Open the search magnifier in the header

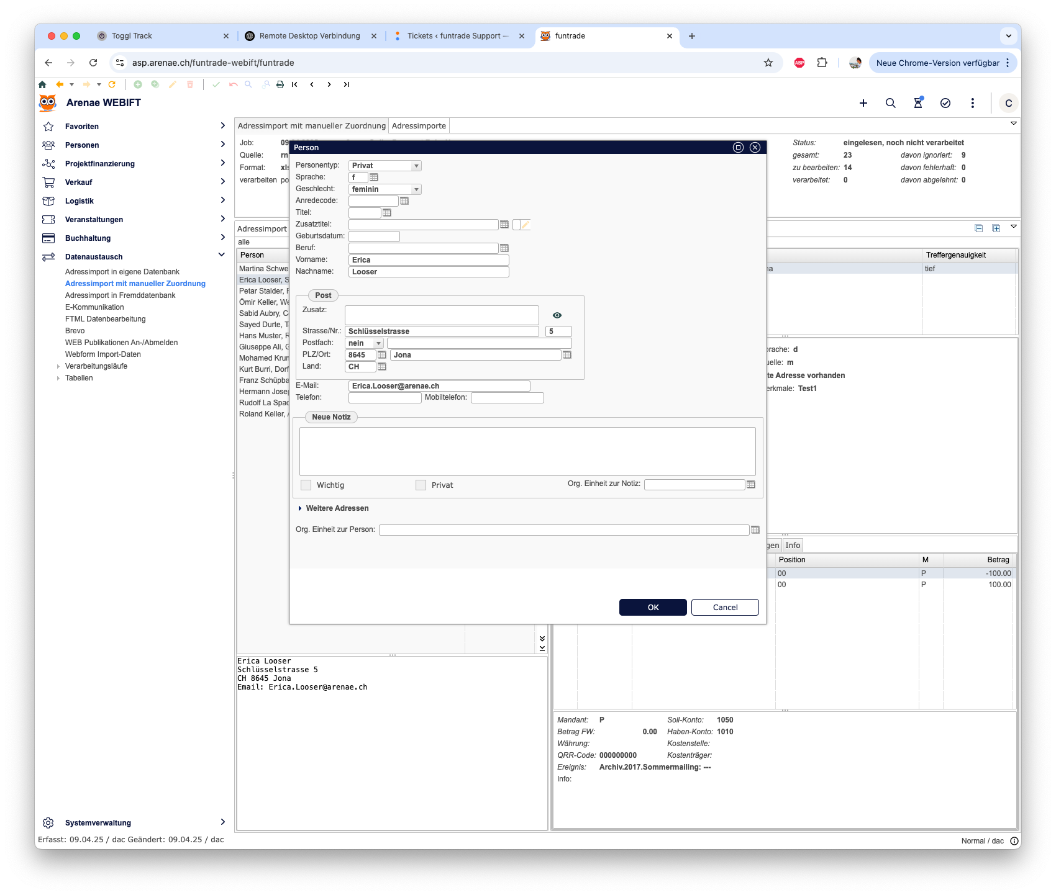[890, 103]
